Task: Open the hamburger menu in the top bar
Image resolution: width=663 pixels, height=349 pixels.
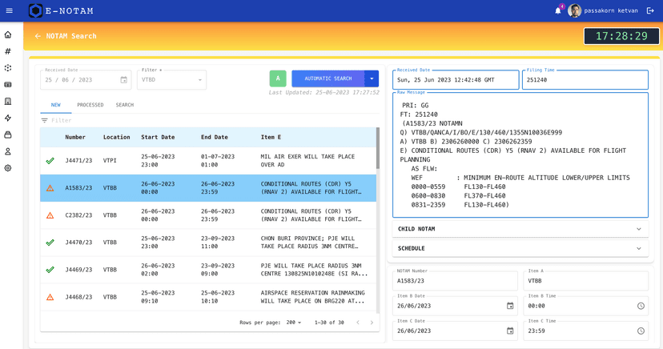Action: (9, 10)
